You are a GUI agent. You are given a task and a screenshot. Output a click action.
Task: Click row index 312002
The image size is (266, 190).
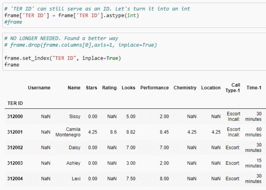point(15,148)
